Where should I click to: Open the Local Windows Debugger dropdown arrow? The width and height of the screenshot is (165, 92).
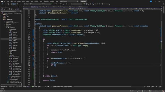pos(65,4)
